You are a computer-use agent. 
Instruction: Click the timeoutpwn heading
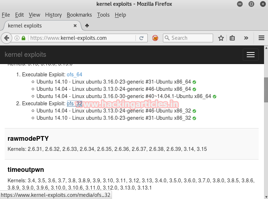[26, 170]
